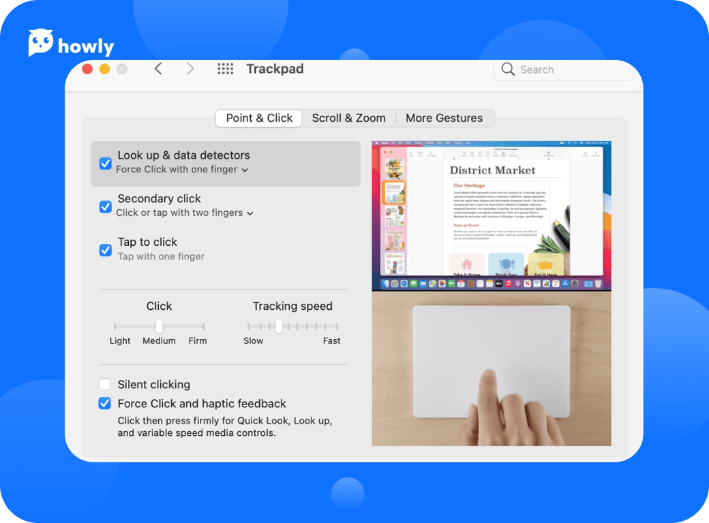Go forward using the right chevron
Viewport: 709px width, 523px height.
coord(190,69)
